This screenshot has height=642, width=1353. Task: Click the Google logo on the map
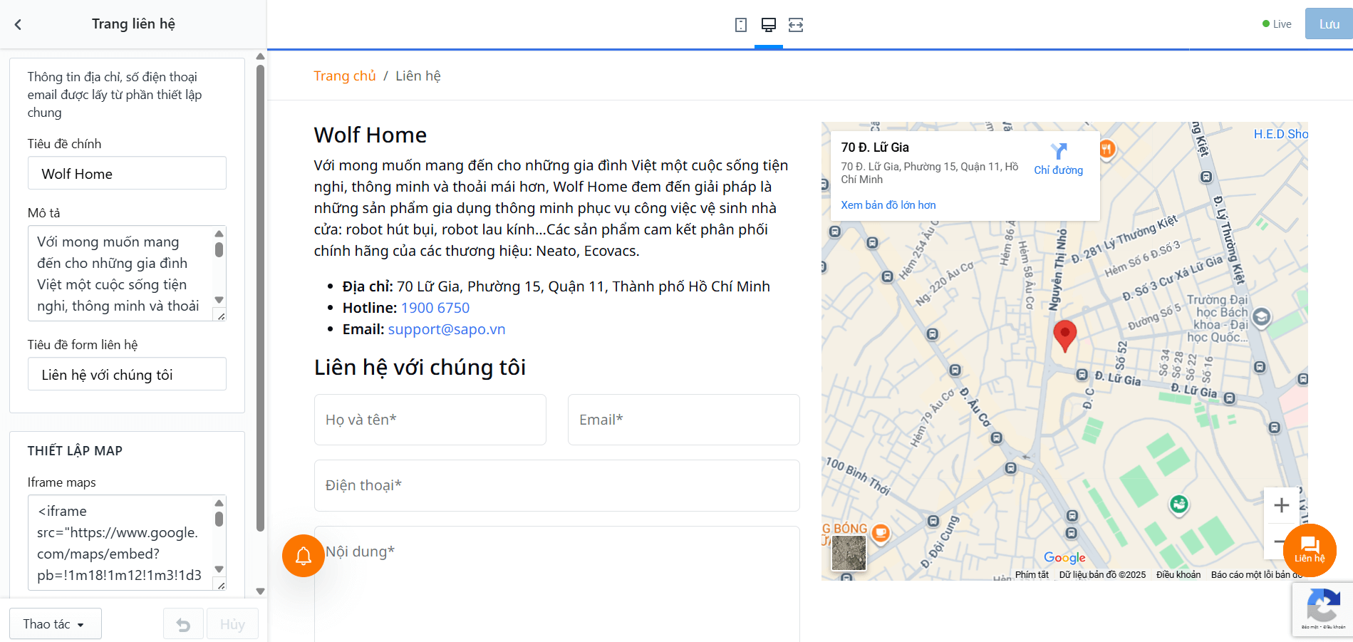click(x=1064, y=558)
